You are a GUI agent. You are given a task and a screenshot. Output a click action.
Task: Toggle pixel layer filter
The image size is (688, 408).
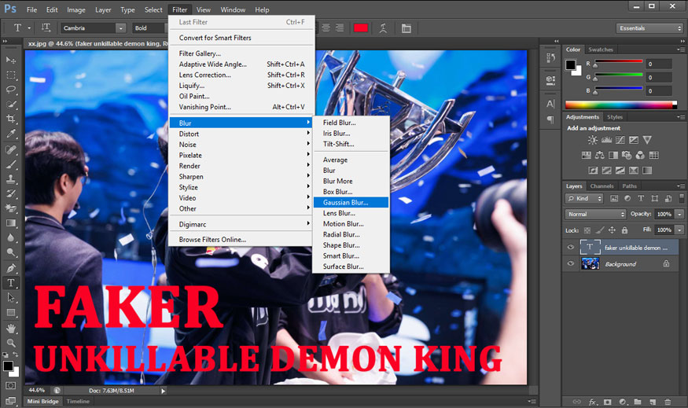[x=614, y=198]
